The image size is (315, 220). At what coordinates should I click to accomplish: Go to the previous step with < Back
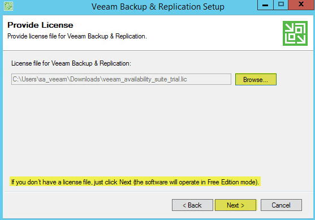tap(192, 205)
